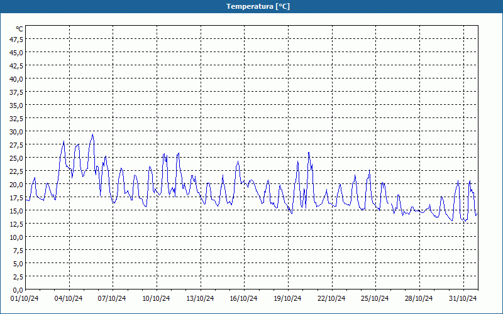Click the 31/10/24 date label
The image size is (503, 314).
pos(463,299)
